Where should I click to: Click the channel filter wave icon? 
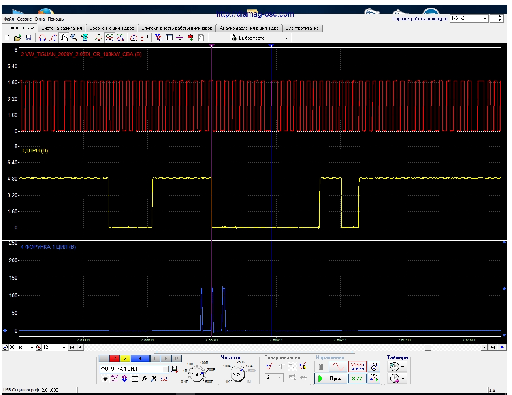click(115, 378)
